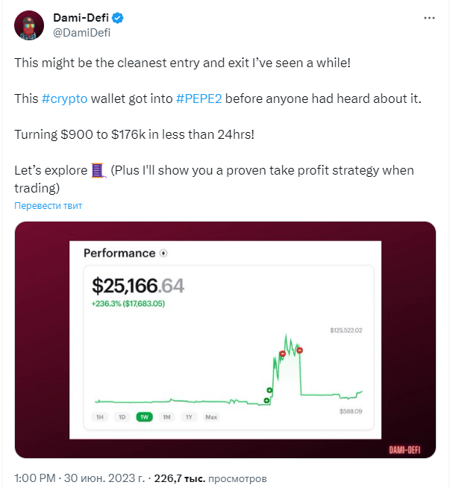This screenshot has height=488, width=450.
Task: Click green buy marker on chart
Action: click(x=269, y=390)
